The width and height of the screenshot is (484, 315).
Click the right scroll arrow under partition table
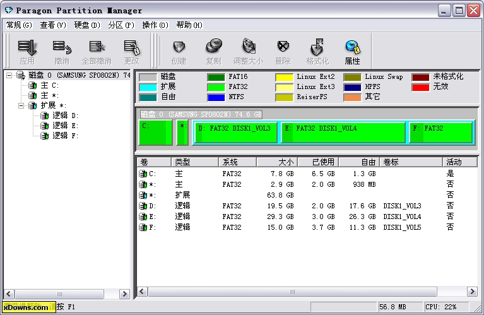point(472,291)
